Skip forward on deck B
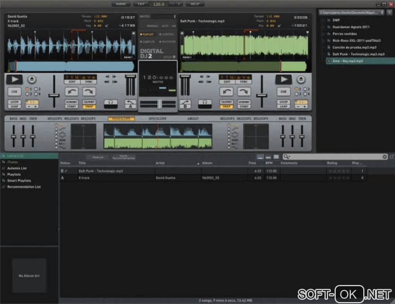Viewport: 395px width, 304px height. point(209,82)
